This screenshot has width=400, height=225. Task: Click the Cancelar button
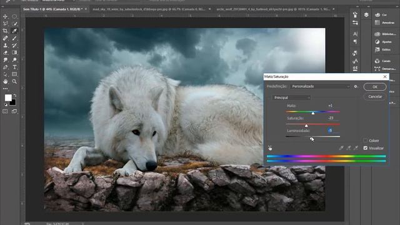[x=375, y=97]
